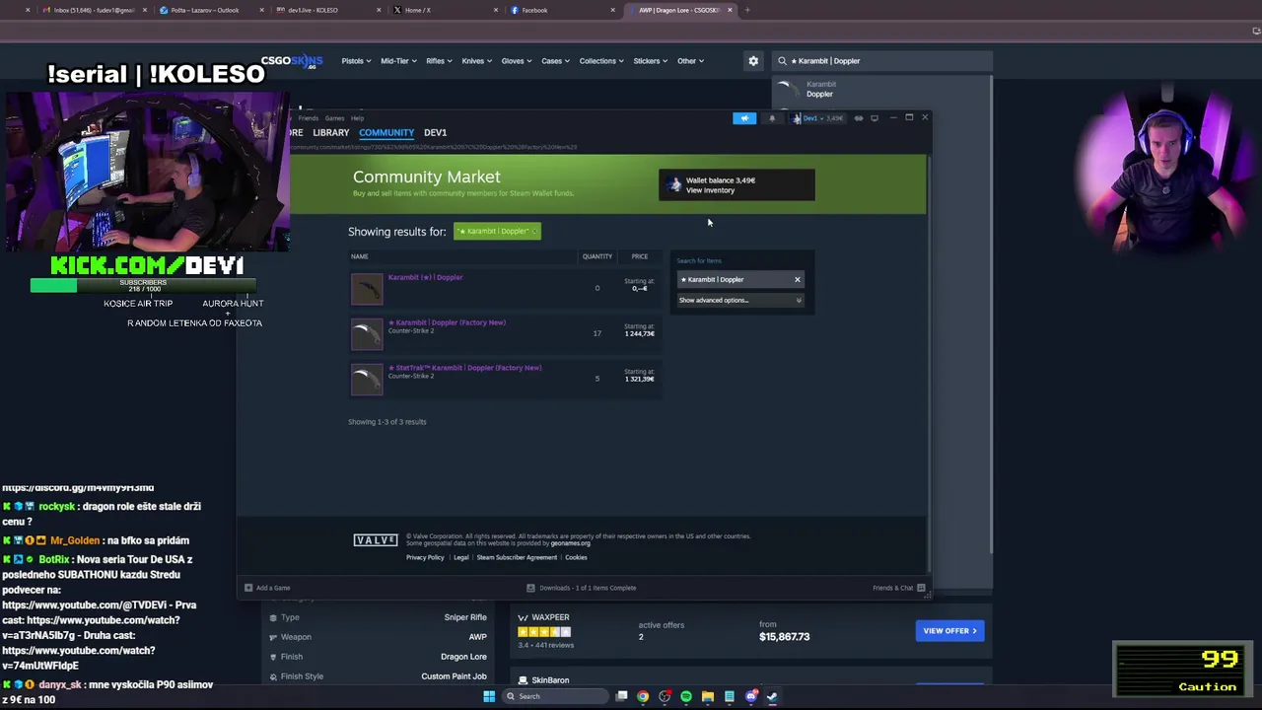
Task: Open Karambit Doppler (Factory New) listing
Action: click(x=450, y=322)
